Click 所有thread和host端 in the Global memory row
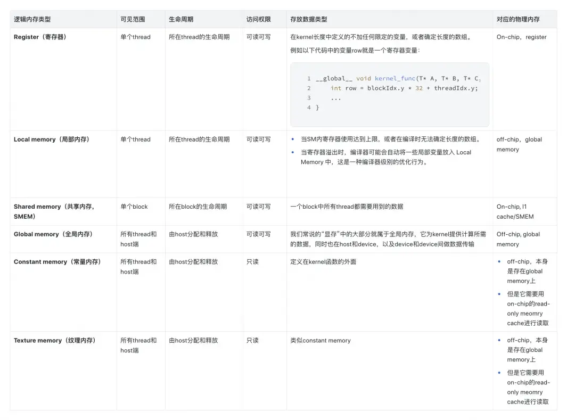 click(138, 239)
